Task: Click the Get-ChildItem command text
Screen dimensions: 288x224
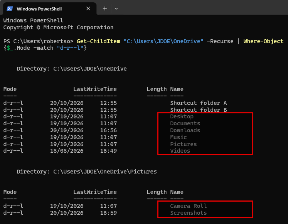Action: (x=98, y=41)
